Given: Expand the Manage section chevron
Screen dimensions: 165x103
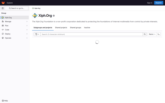Looking at the screenshot, I should coord(27,21).
